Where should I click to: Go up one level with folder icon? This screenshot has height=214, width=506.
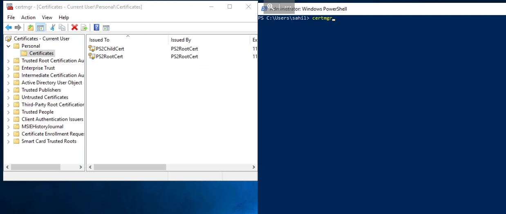(31, 27)
